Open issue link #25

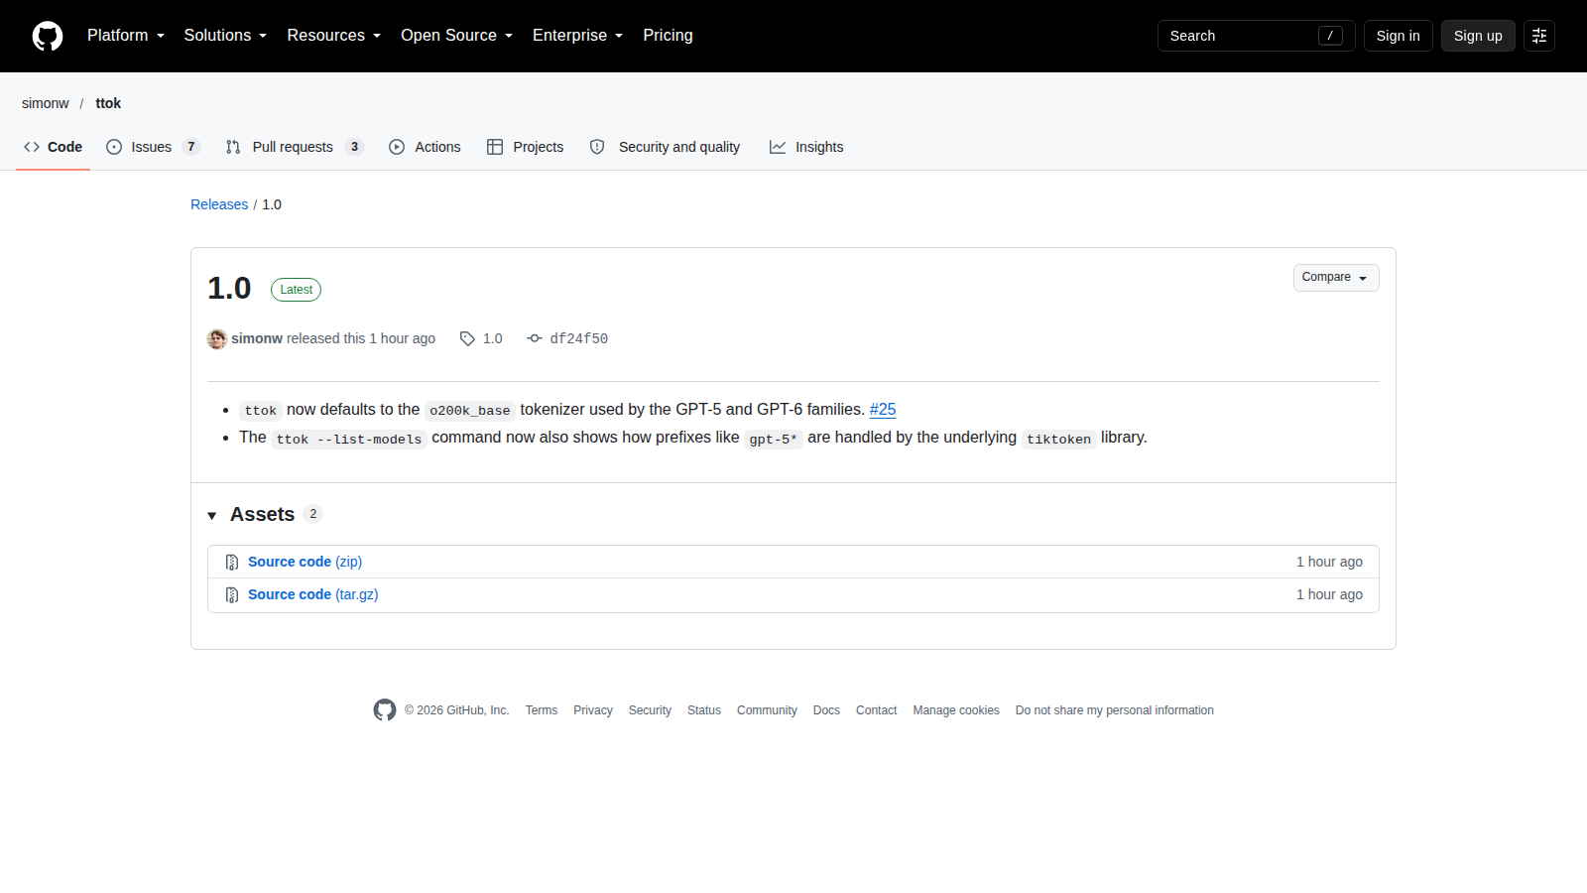pos(883,410)
